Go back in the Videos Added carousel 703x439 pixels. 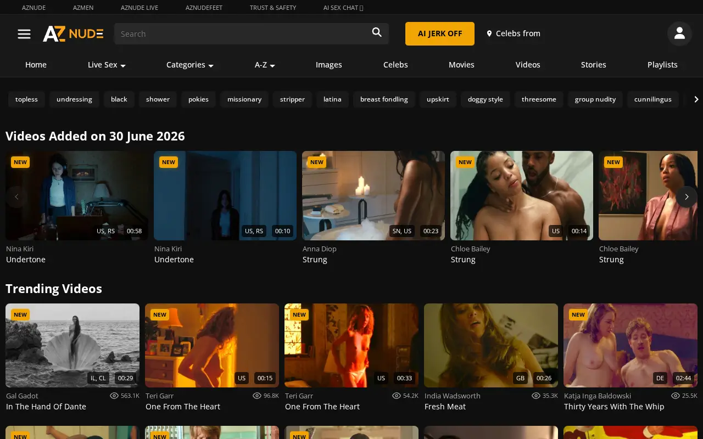click(16, 196)
